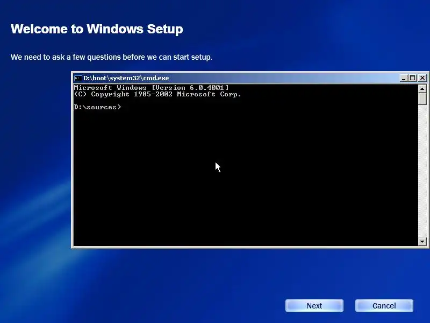Viewport: 430px width, 323px height.
Task: Maximize the cmd.exe window
Action: click(412, 78)
